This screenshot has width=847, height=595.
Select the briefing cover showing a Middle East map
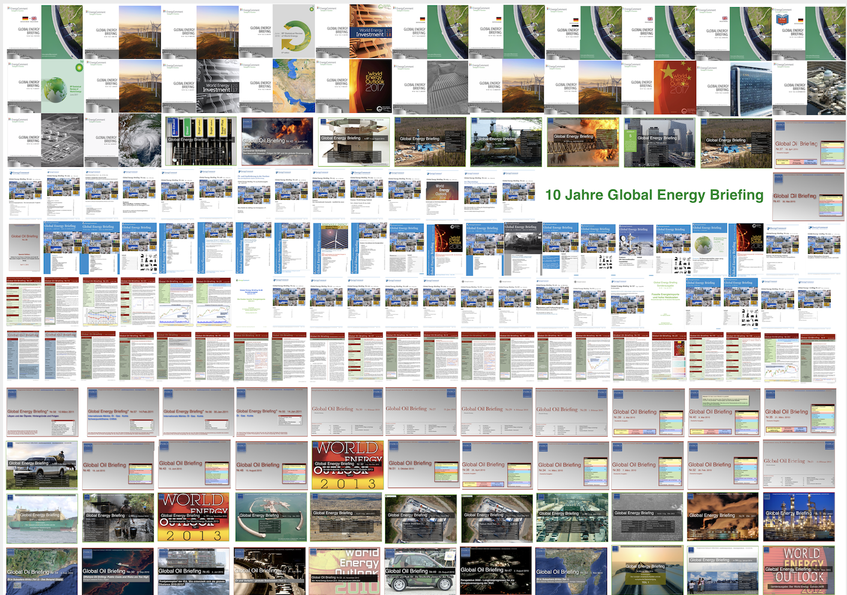click(x=277, y=86)
